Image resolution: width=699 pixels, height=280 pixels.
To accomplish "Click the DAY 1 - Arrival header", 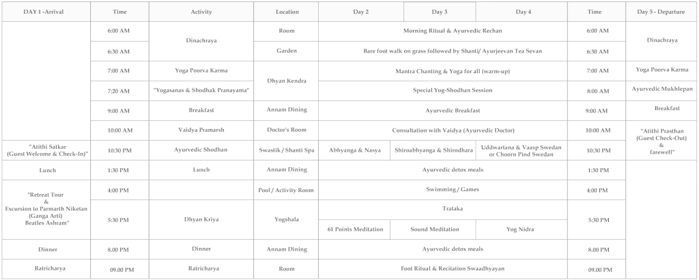I will pyautogui.click(x=45, y=12).
